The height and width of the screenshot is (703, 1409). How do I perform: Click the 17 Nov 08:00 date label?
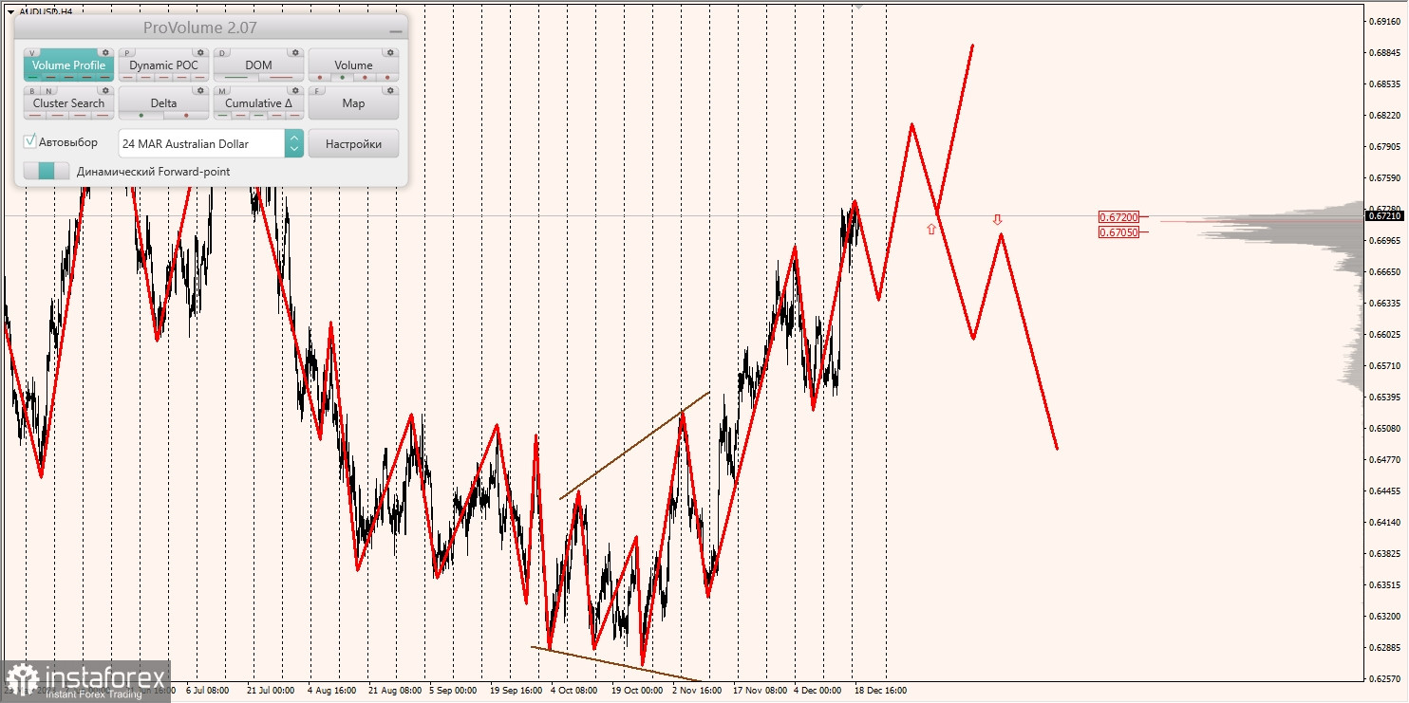pos(760,691)
